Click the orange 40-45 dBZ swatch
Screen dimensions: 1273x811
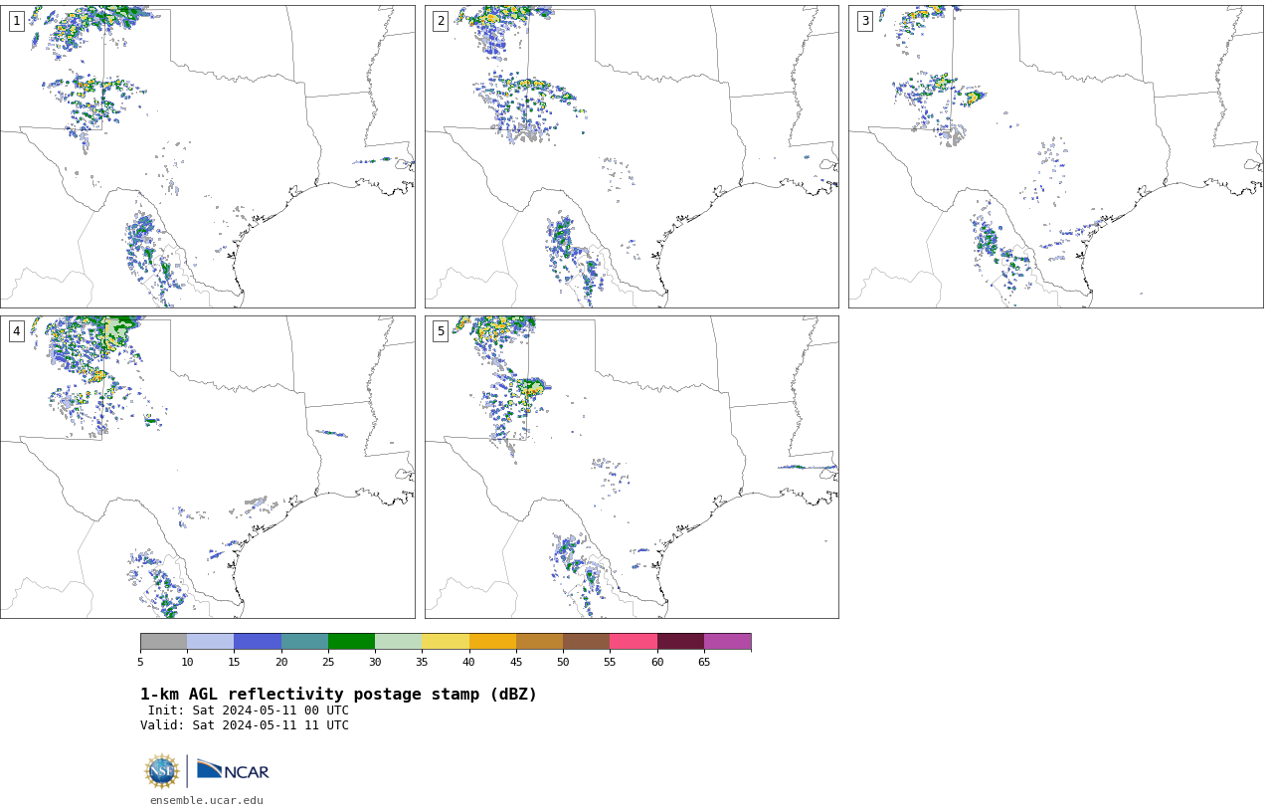[x=492, y=641]
